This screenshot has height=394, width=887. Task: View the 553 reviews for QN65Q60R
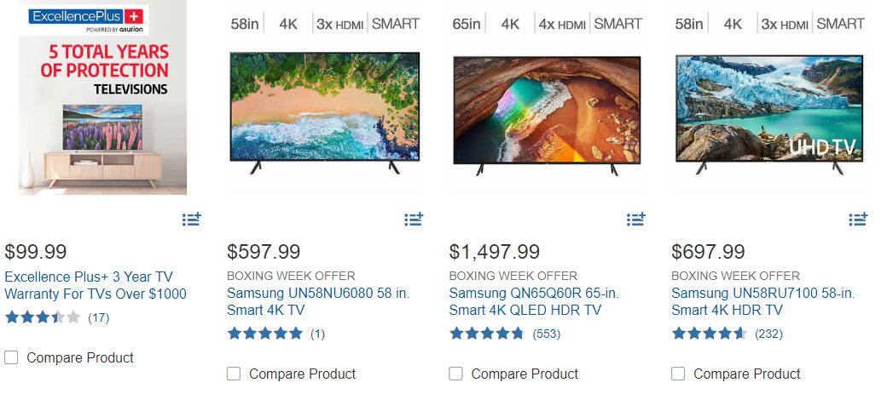[x=547, y=334]
